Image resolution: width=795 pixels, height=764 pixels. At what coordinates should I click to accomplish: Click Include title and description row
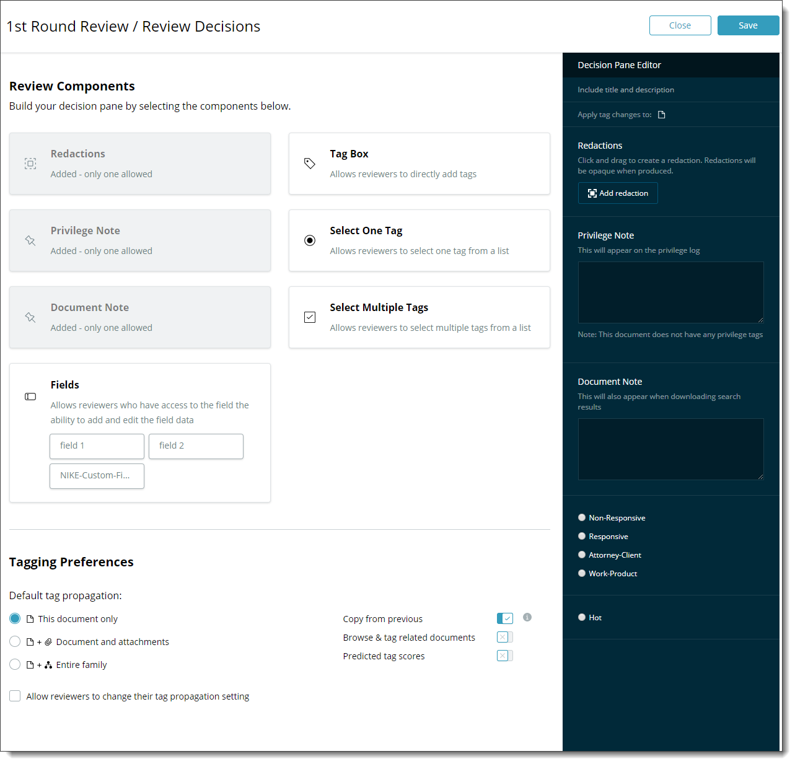click(x=671, y=90)
